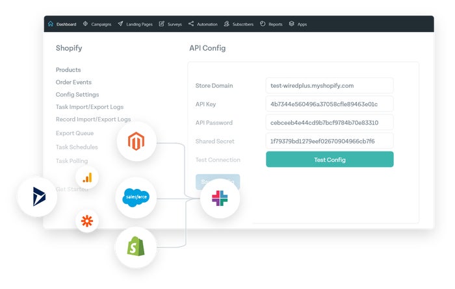Open Task Polling in sidebar

coord(71,161)
